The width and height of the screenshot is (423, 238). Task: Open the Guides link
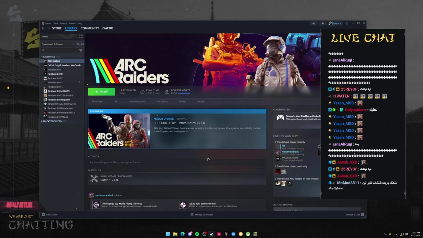(182, 101)
